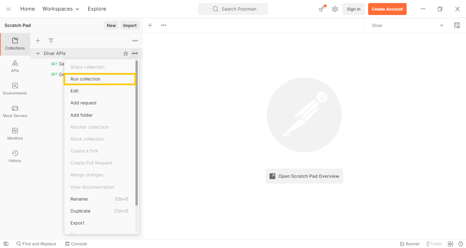Screen dimensions: 466x248
Task: Open the satellite sync status icon
Action: tap(322, 9)
